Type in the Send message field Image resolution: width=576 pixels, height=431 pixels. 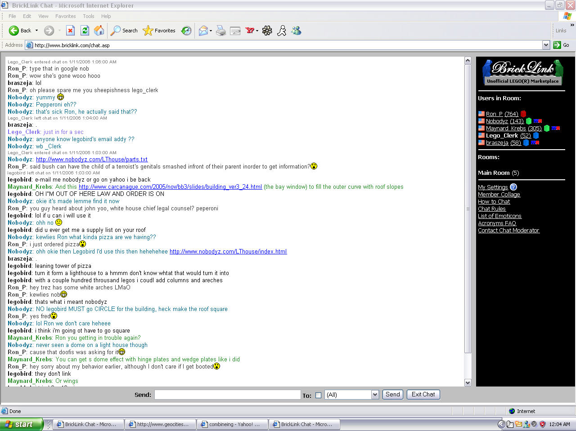pos(227,394)
